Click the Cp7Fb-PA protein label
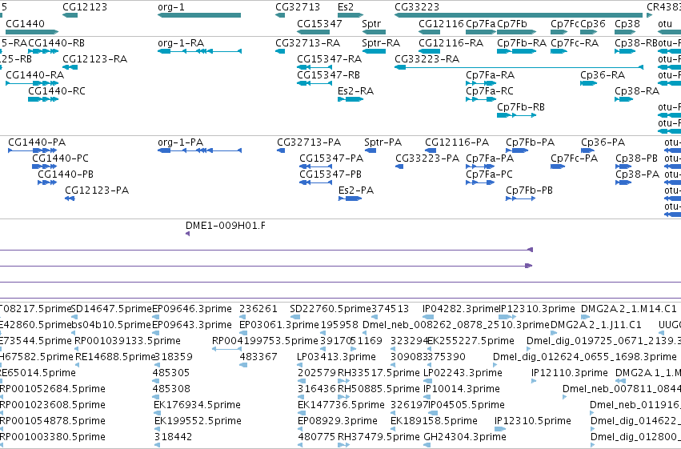Viewport: 681px width, 449px height. [x=531, y=142]
